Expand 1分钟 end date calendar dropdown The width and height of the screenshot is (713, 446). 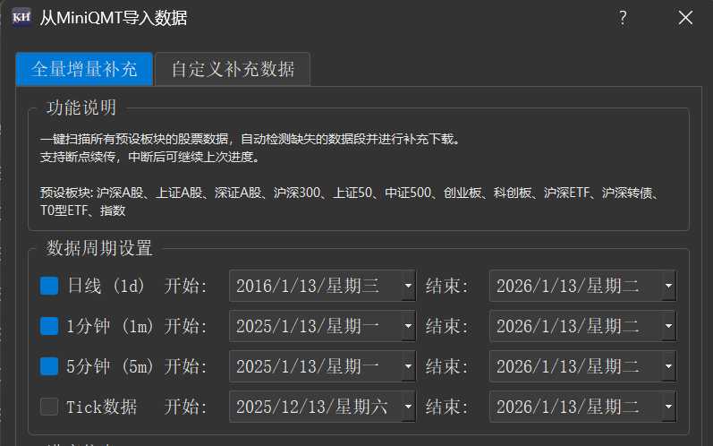[x=668, y=327]
